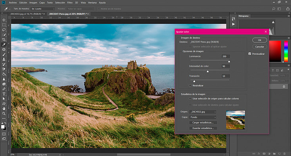This screenshot has height=156, width=291.
Task: Add a layer mask icon
Action: [x=264, y=154]
